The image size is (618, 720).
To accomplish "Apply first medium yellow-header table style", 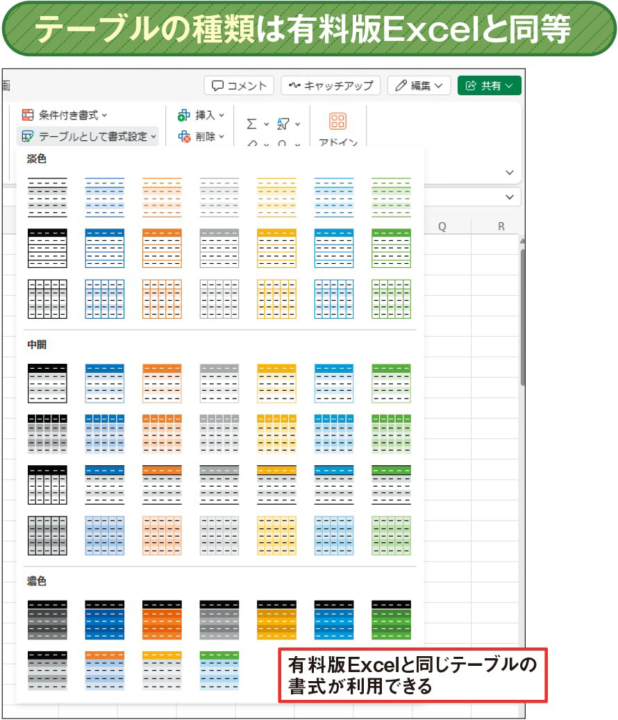I will [x=276, y=383].
